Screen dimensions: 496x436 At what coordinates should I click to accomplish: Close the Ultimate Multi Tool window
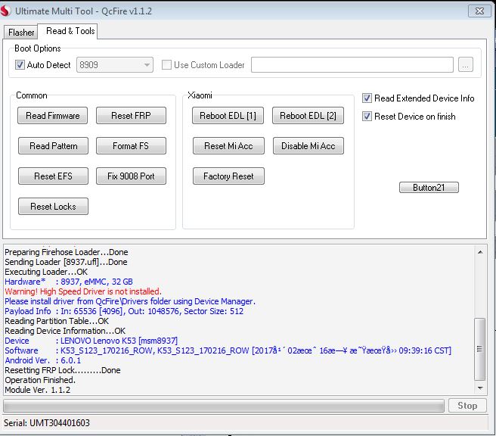click(479, 11)
